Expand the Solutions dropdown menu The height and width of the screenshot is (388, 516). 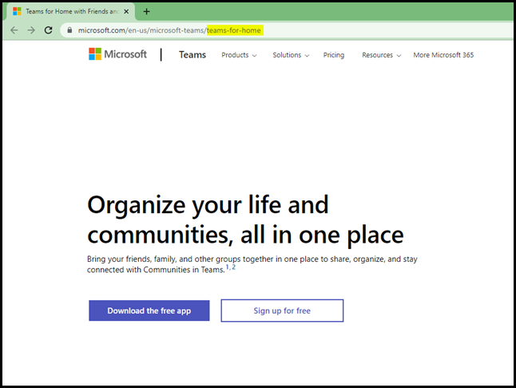292,55
